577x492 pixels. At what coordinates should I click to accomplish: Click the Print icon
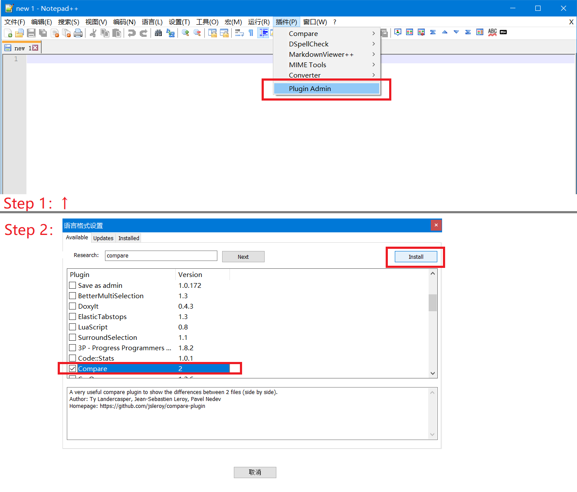78,33
